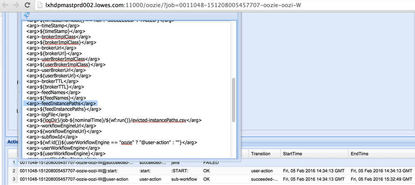Viewport: 415px width, 185px height.
Task: Click the -workflowEngineUrl arg line
Action: tap(61, 126)
